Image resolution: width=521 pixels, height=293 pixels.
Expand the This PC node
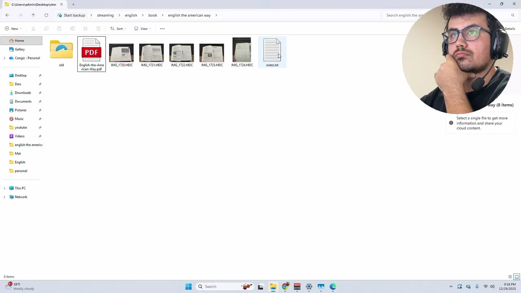(4, 188)
